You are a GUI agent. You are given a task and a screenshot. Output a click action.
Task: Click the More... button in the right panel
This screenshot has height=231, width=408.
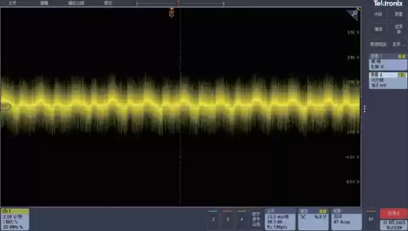(x=398, y=44)
